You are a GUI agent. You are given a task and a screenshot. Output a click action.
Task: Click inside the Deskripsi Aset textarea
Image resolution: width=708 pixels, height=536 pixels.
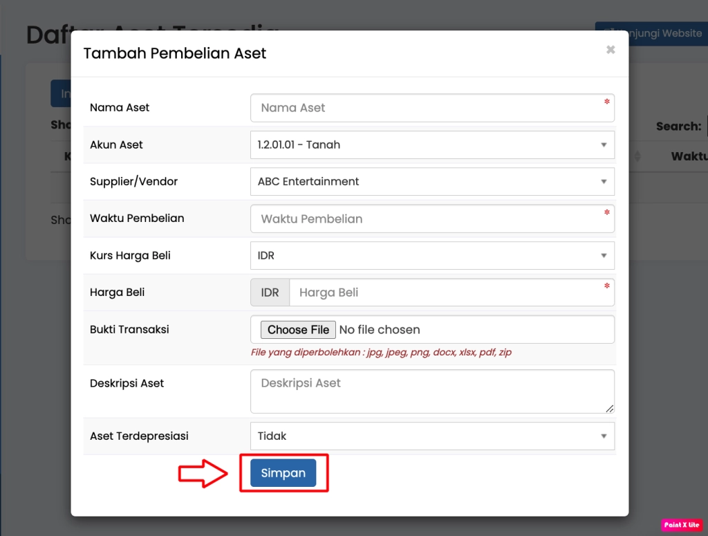[x=431, y=391]
